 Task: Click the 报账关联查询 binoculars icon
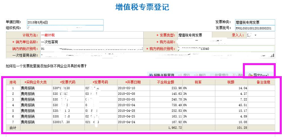click(150, 75)
